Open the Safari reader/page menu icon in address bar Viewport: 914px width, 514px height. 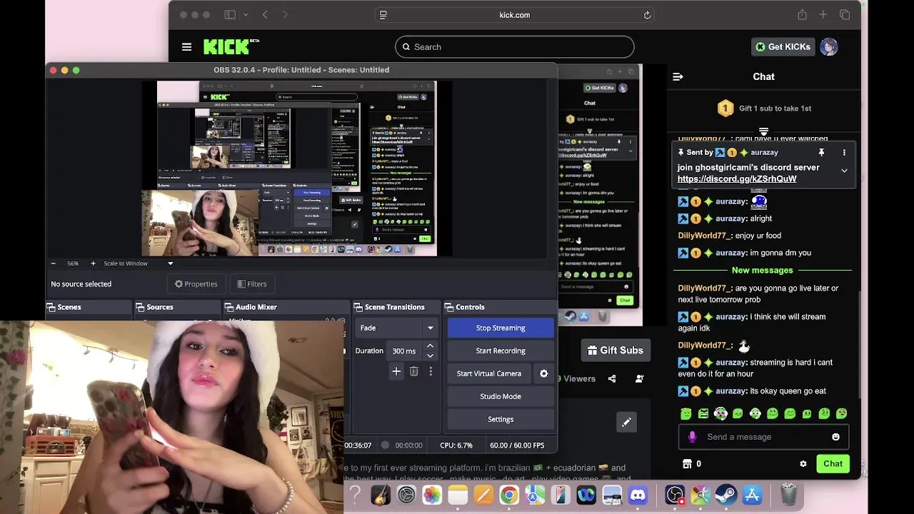coord(383,15)
